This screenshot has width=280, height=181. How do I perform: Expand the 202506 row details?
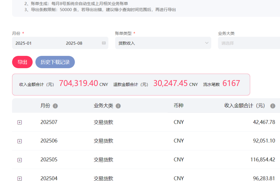[x=20, y=141]
